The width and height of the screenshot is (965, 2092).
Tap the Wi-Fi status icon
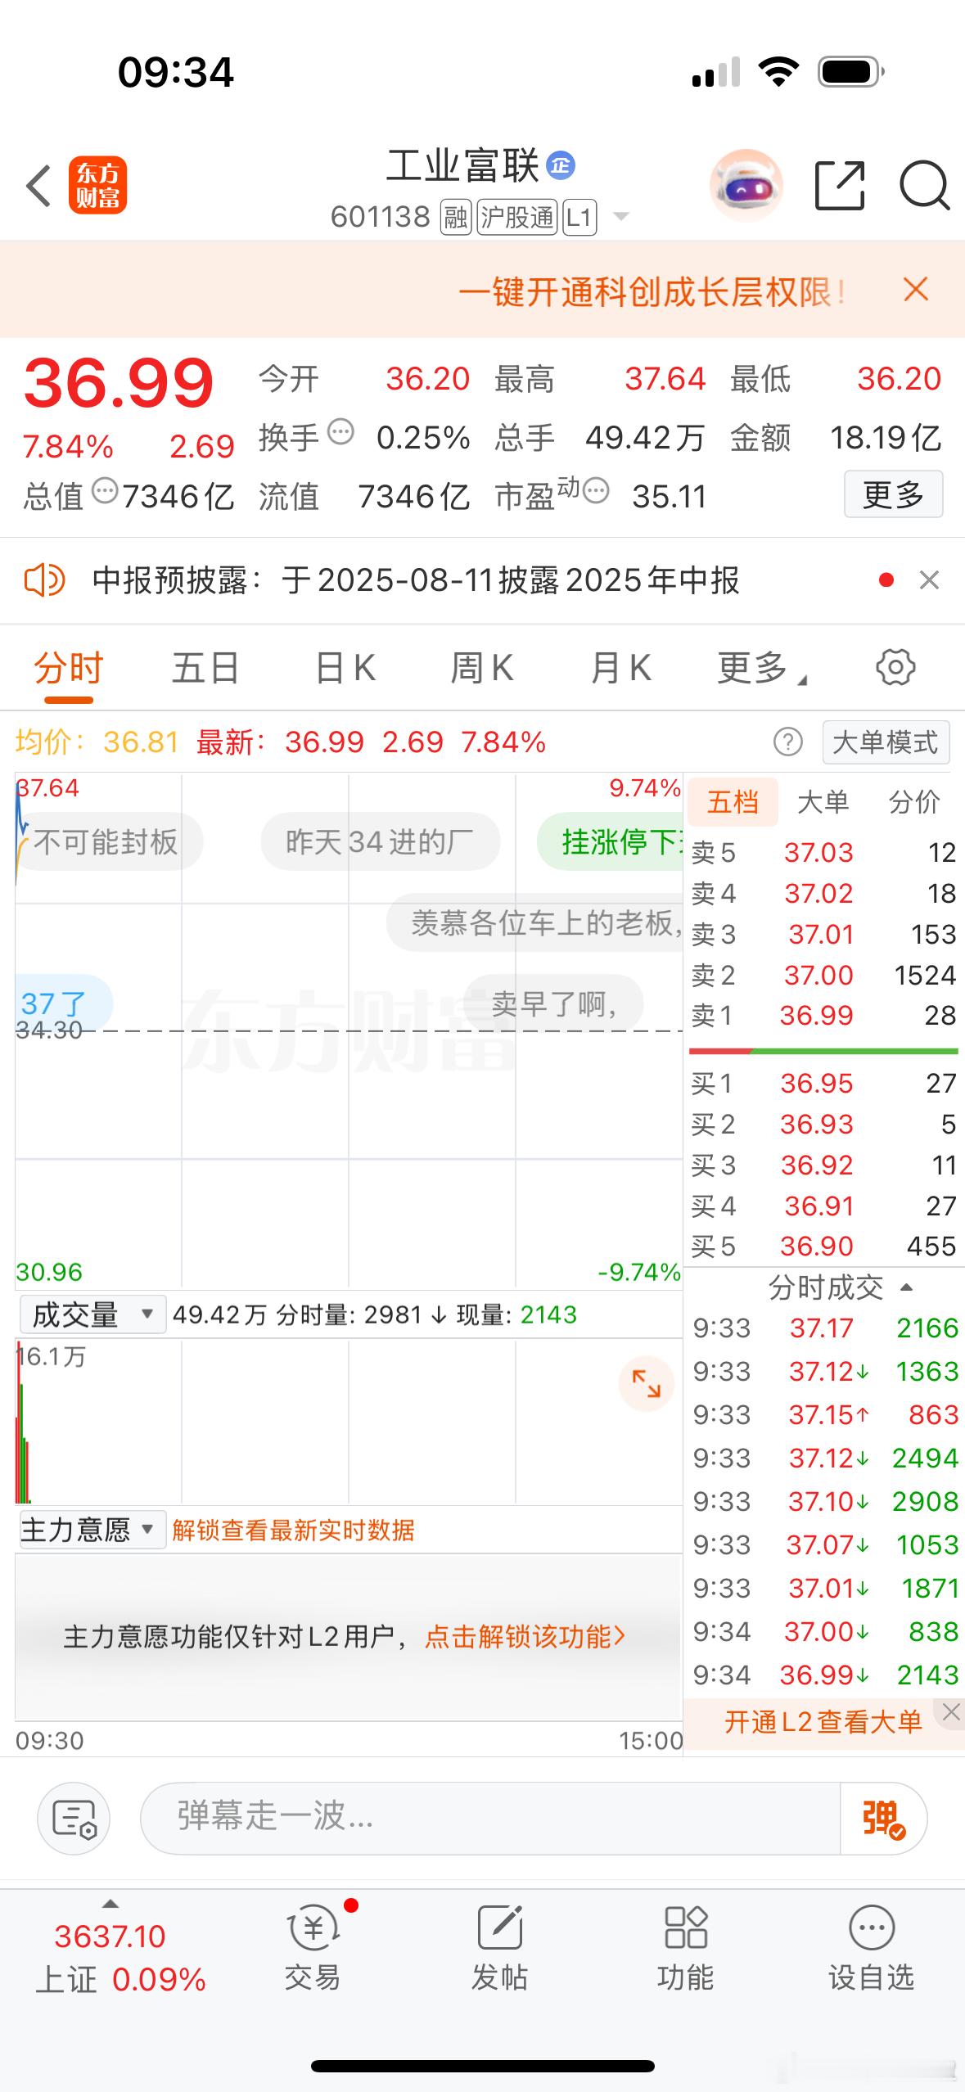click(x=778, y=72)
